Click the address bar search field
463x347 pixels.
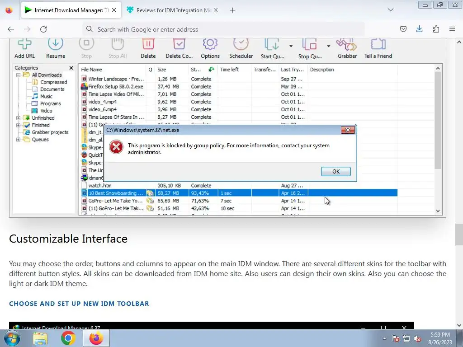tap(223, 29)
